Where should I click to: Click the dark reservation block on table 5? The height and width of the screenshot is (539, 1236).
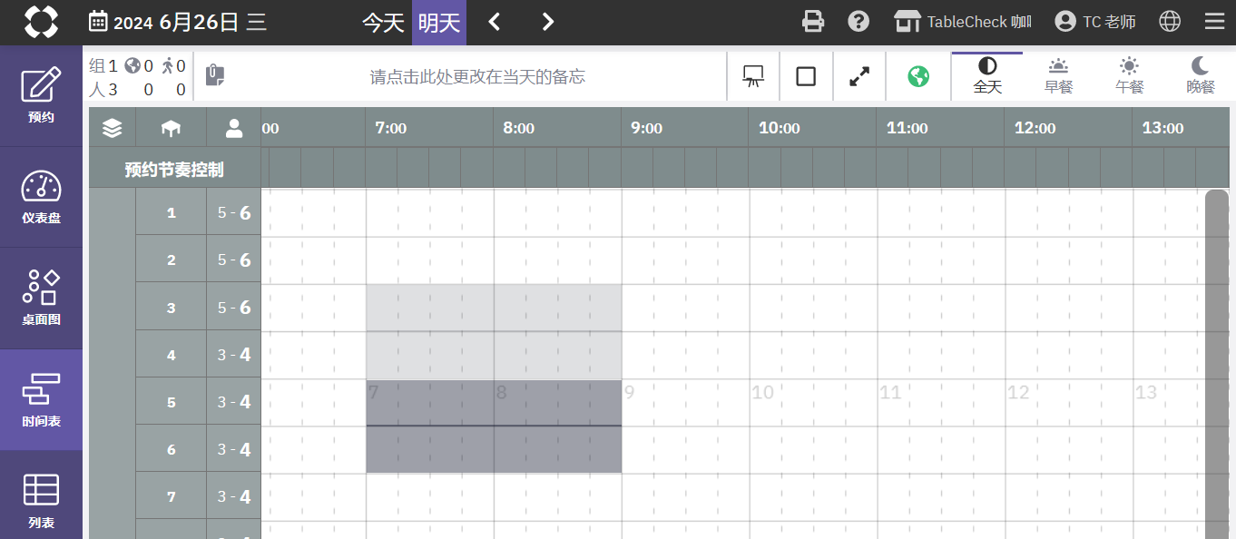pos(494,402)
